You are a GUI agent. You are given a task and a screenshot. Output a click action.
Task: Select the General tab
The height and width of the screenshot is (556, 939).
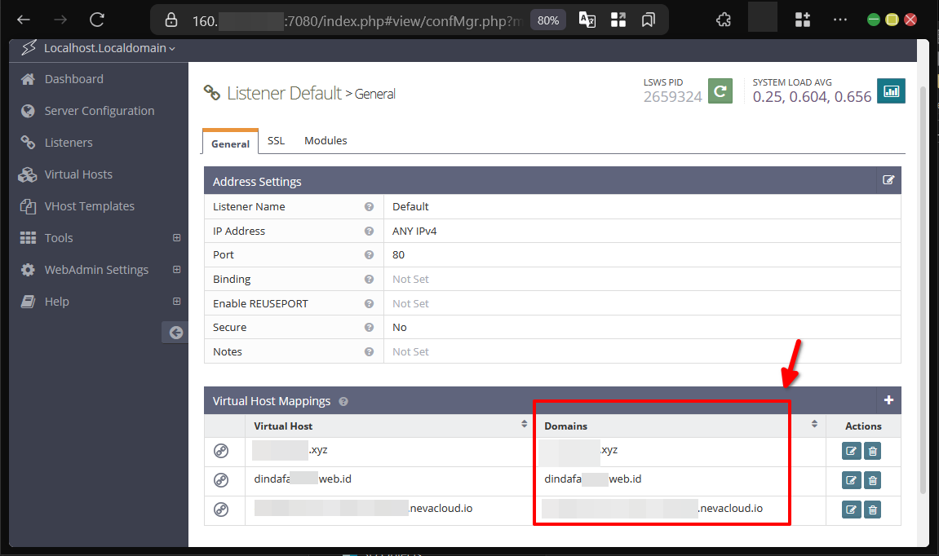[231, 143]
